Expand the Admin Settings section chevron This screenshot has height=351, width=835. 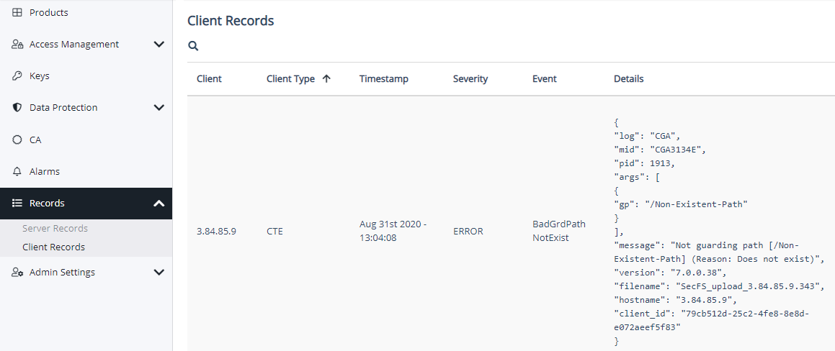pos(159,273)
